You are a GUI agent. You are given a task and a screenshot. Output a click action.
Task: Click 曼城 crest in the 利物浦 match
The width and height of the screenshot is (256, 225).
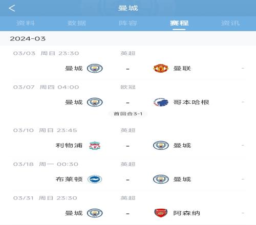click(x=161, y=145)
